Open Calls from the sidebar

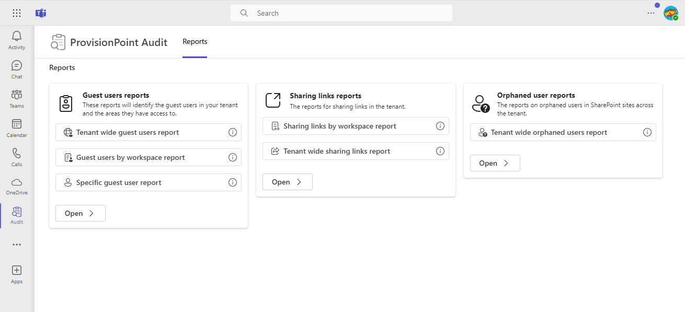click(17, 157)
